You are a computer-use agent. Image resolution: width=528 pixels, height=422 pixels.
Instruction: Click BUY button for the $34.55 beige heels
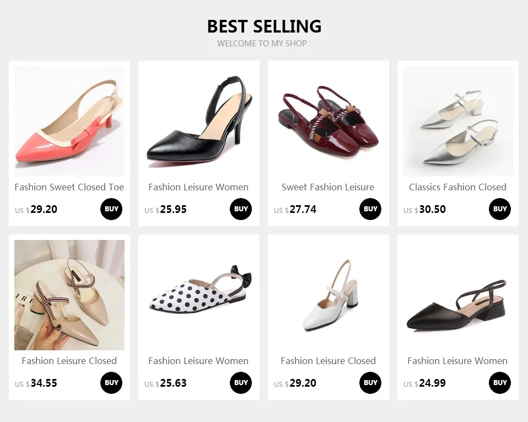(x=111, y=383)
